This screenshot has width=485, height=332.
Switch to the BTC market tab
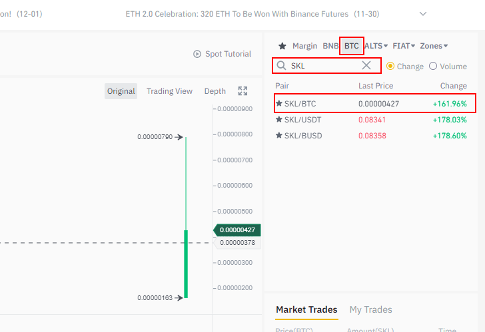[351, 46]
